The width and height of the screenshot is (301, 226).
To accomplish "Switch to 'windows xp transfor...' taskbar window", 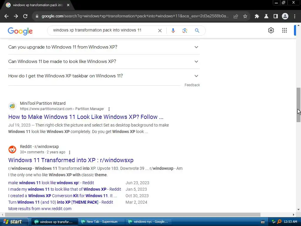I will click(54, 222).
